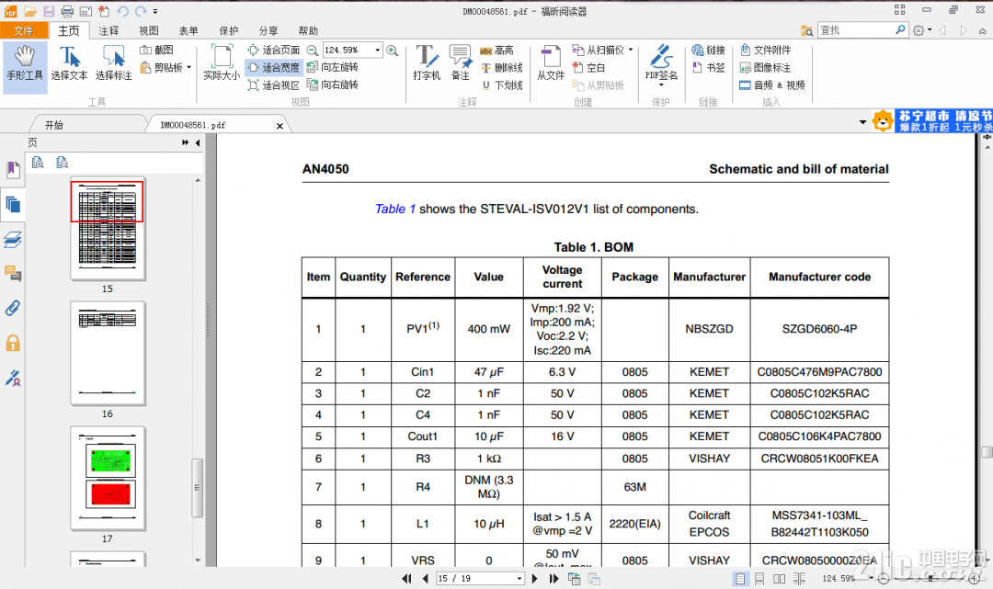Rotate the view left (向左旋转)

pos(333,67)
